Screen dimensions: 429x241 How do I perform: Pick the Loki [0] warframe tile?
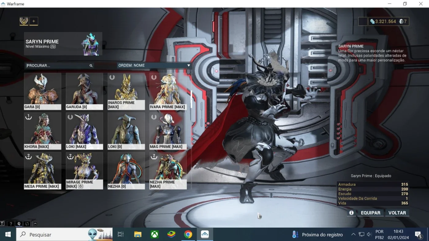click(126, 131)
